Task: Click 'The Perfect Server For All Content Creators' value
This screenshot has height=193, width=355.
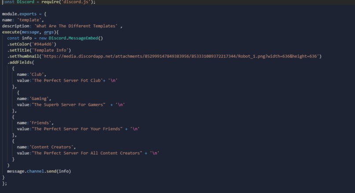Action: 87,153
